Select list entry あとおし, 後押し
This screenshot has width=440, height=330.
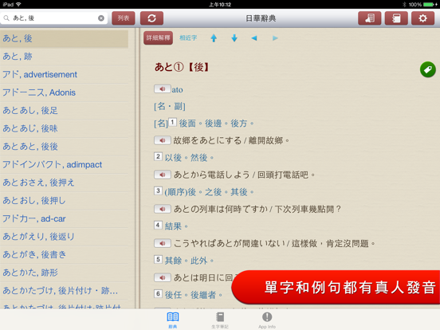click(x=64, y=200)
